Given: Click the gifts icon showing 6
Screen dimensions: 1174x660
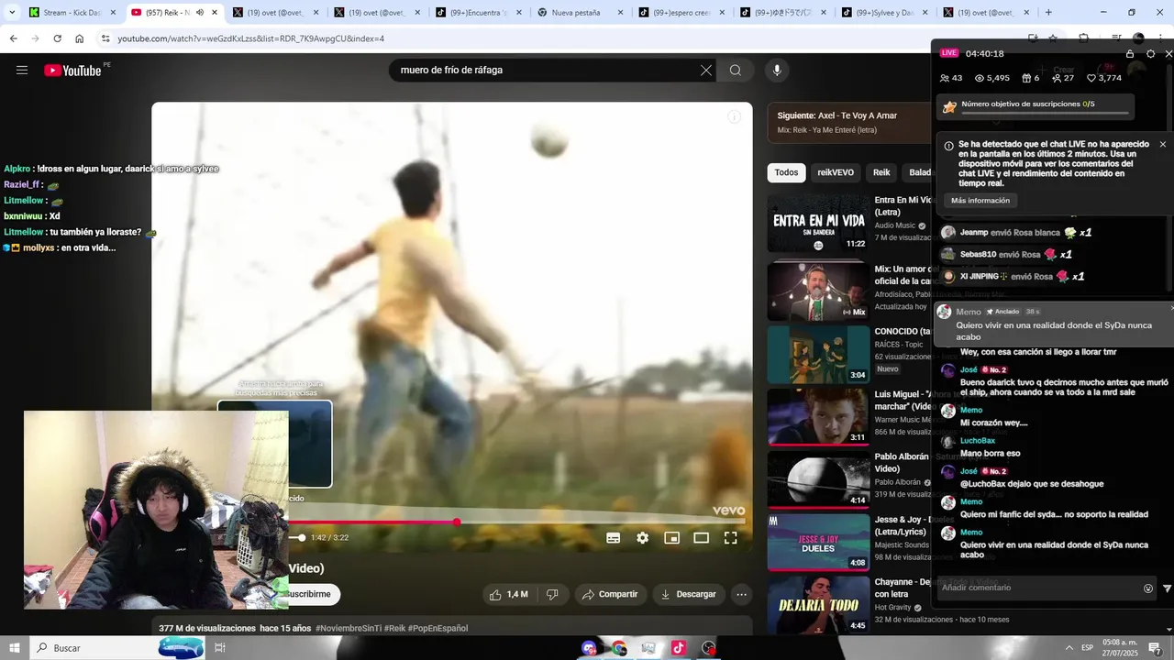Looking at the screenshot, I should (x=1031, y=78).
